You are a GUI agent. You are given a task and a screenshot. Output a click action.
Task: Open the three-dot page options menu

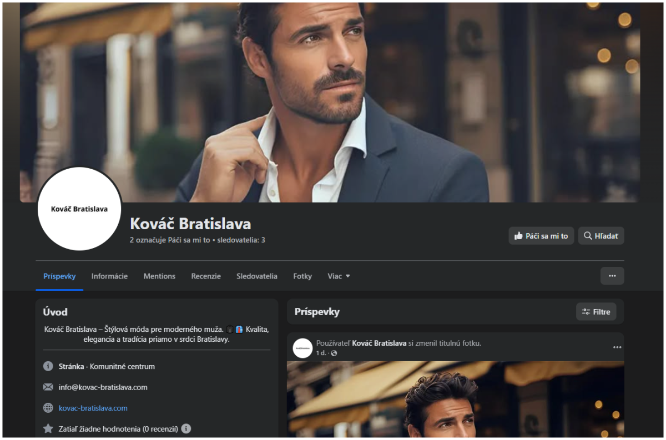612,276
